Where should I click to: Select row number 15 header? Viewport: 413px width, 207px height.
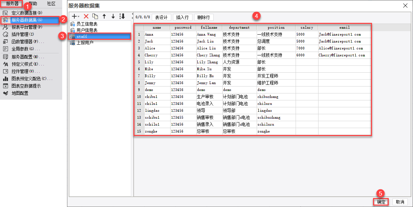coord(139,132)
